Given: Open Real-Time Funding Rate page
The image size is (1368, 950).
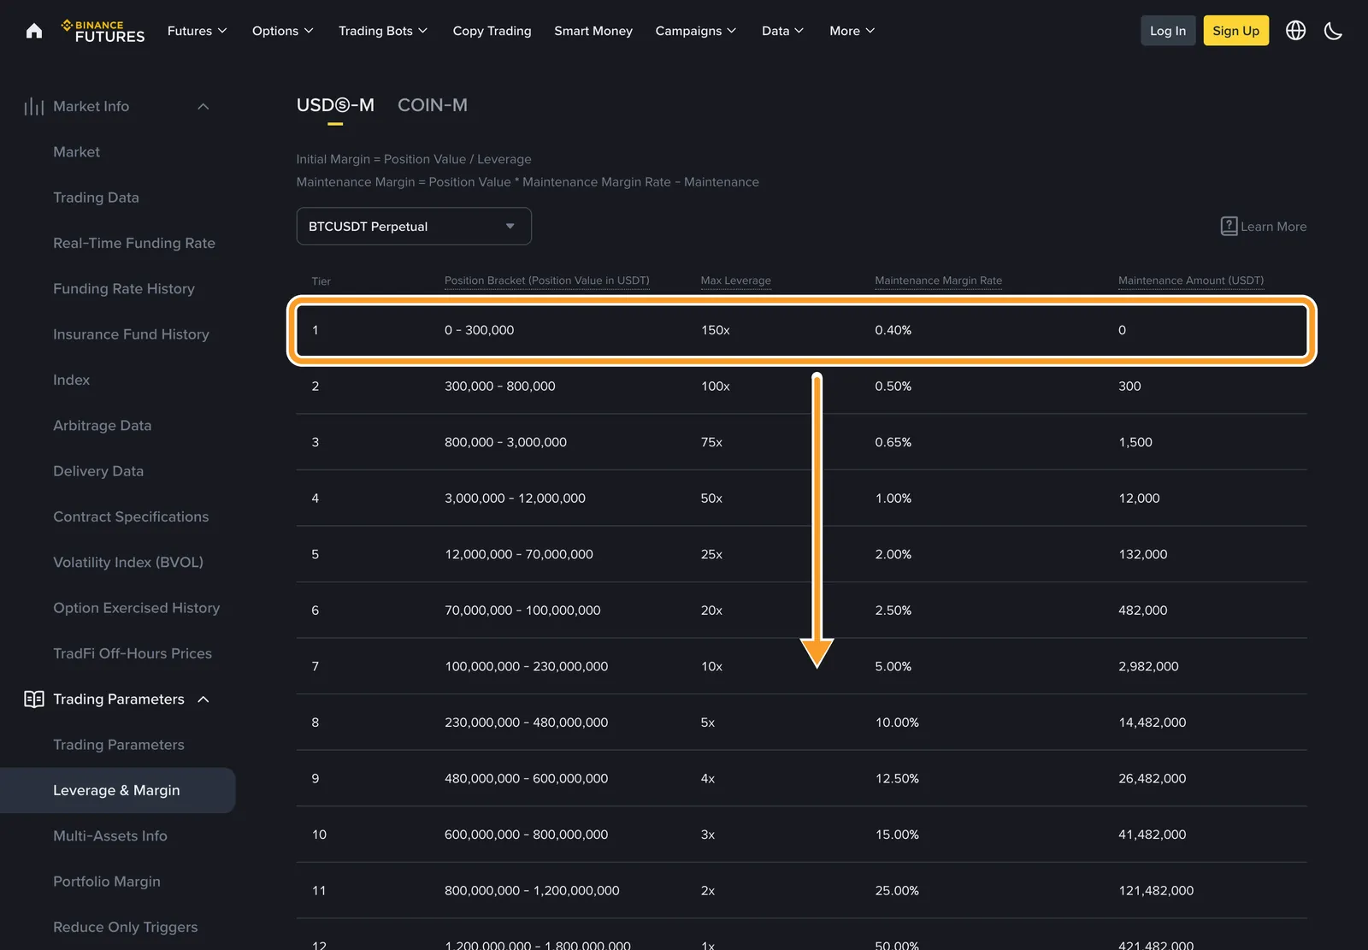Looking at the screenshot, I should pos(134,243).
